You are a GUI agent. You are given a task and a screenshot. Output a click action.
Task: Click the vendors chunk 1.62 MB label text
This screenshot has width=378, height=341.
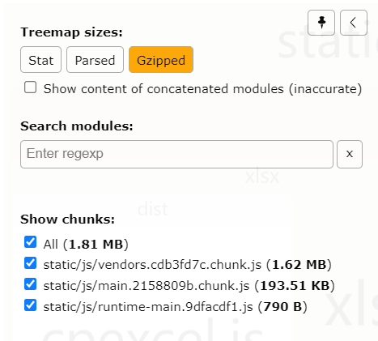click(187, 265)
